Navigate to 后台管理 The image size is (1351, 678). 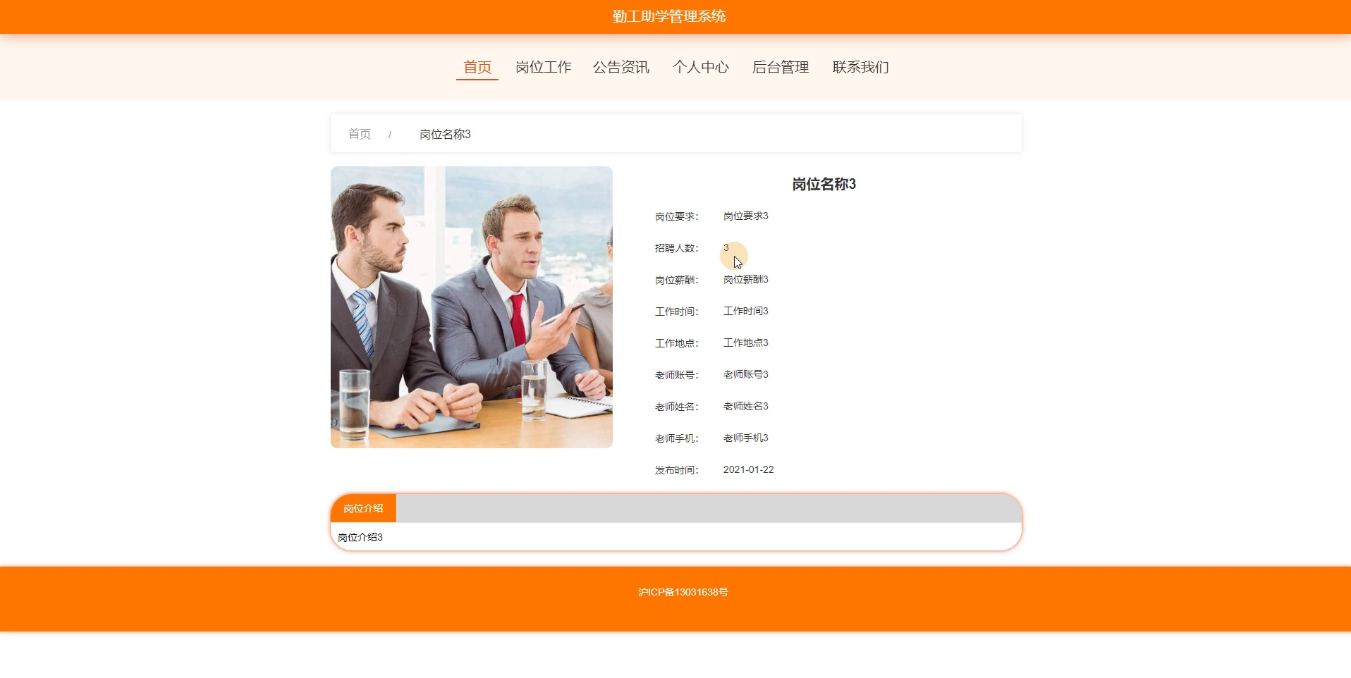(780, 67)
